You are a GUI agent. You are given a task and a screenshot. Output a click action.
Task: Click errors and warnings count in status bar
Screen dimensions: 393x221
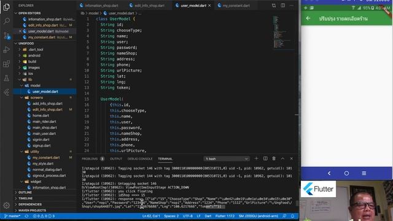(x=44, y=216)
